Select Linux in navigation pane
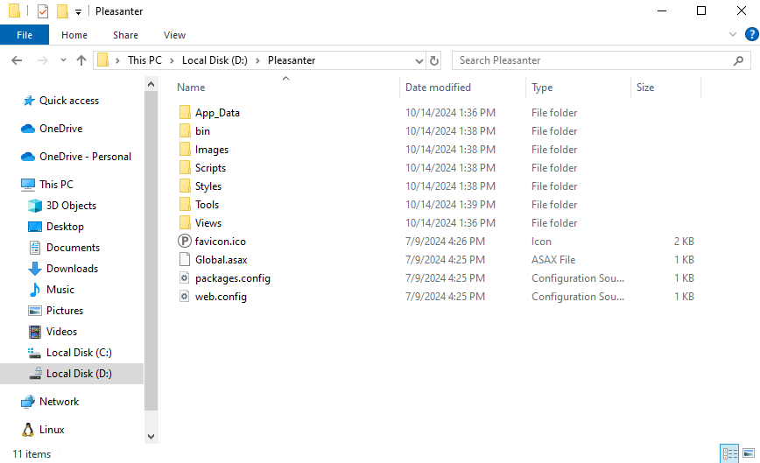This screenshot has height=463, width=760. (52, 430)
